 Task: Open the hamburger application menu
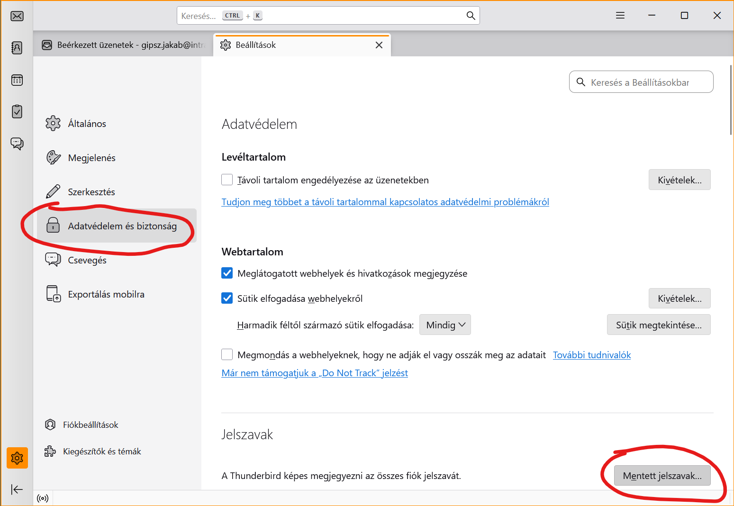(620, 16)
